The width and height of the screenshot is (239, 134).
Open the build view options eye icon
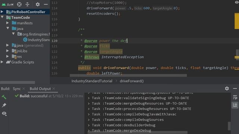click(4, 113)
